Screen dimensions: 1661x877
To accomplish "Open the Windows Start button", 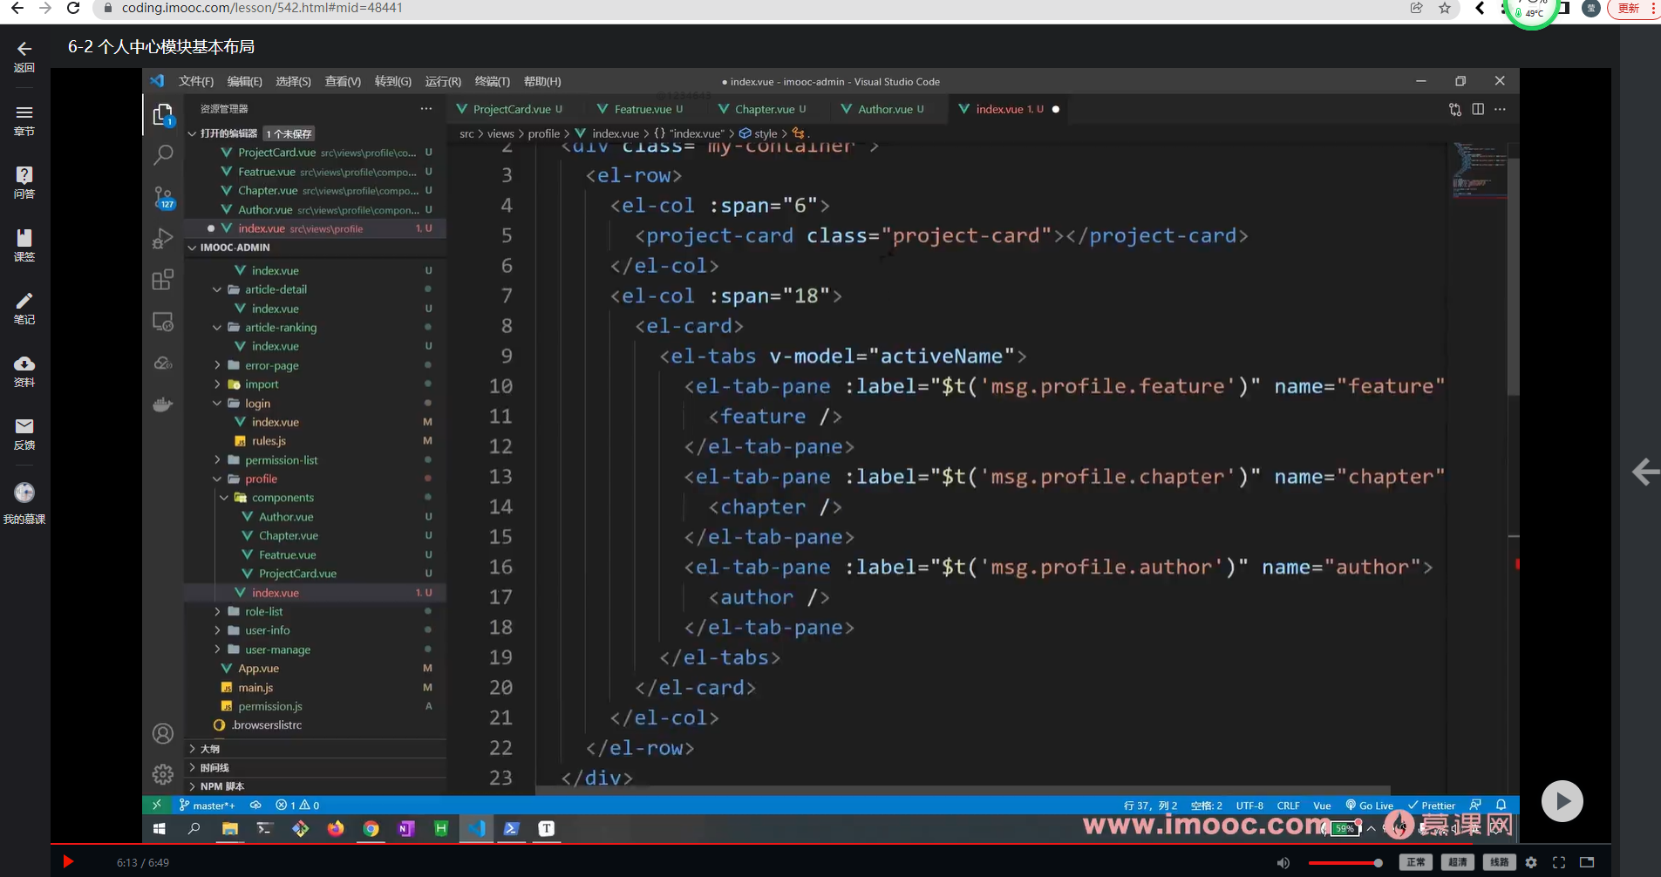I will tap(160, 829).
